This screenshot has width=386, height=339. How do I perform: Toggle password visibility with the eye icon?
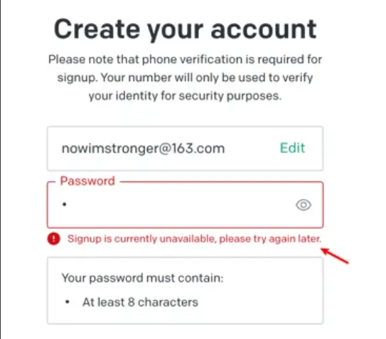tap(304, 205)
